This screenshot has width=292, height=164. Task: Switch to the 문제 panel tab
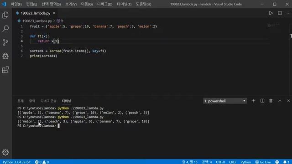point(21,101)
